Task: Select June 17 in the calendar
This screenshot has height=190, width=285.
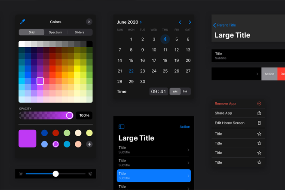Action: point(154,60)
